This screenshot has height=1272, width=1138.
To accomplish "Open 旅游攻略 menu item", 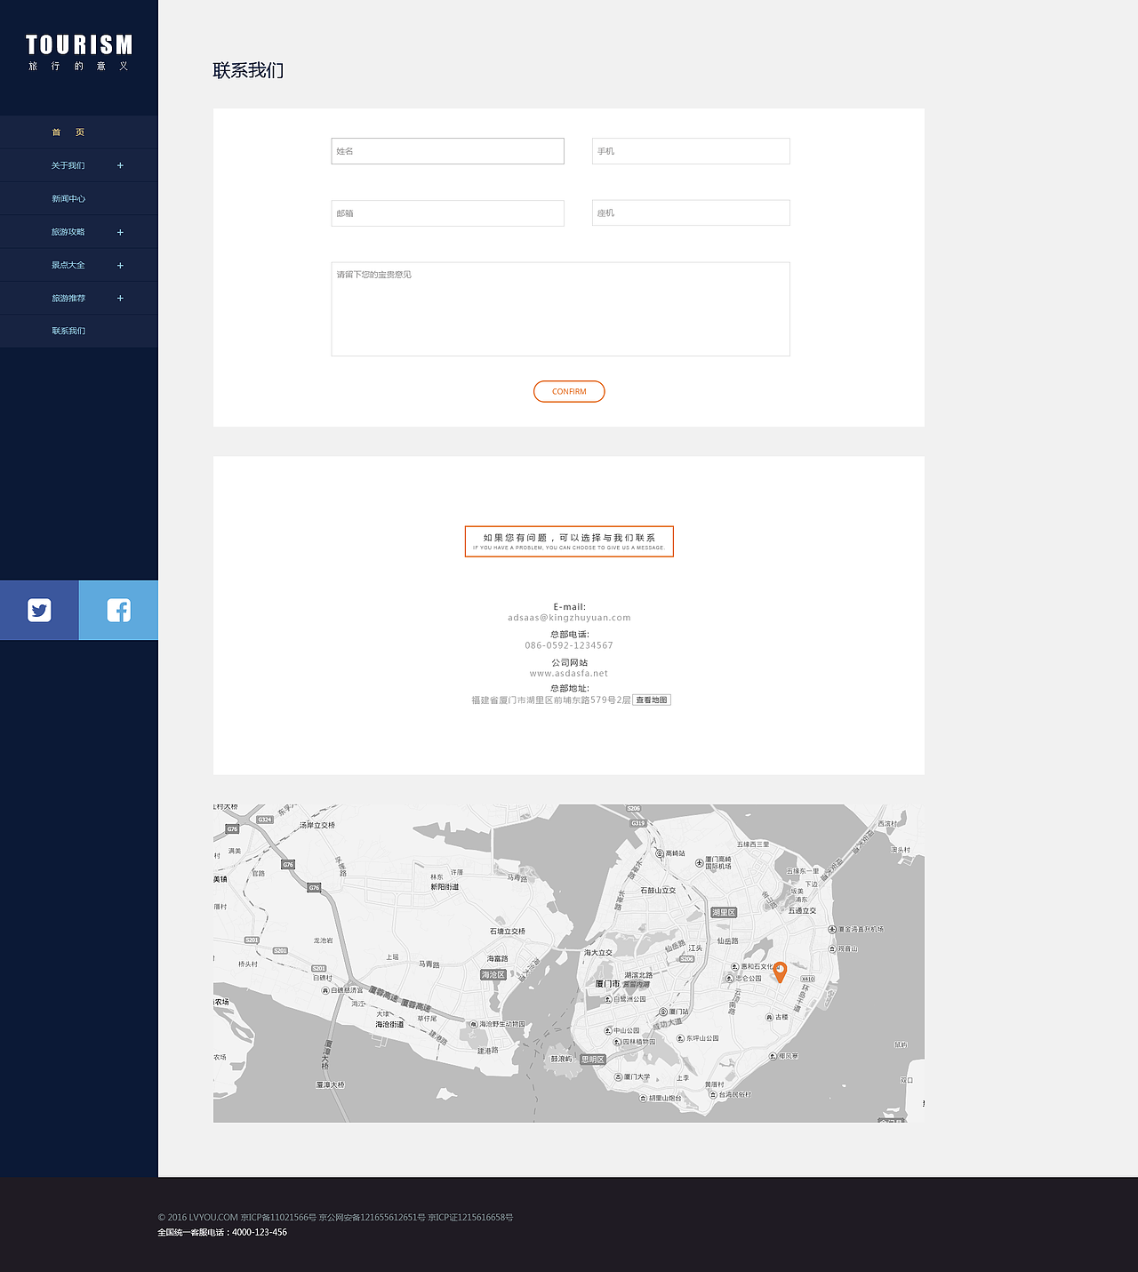I will tap(68, 232).
